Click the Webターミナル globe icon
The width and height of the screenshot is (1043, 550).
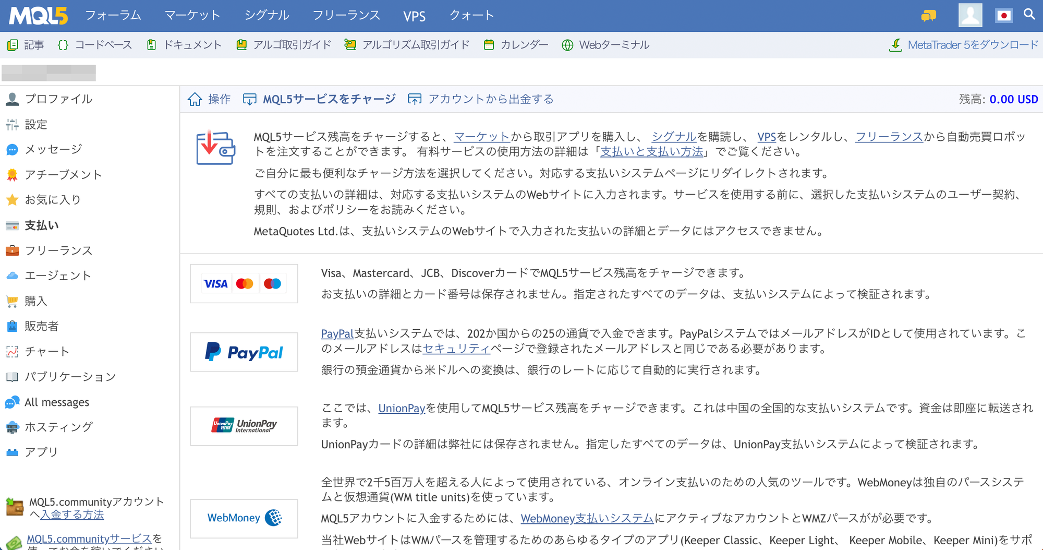coord(567,45)
